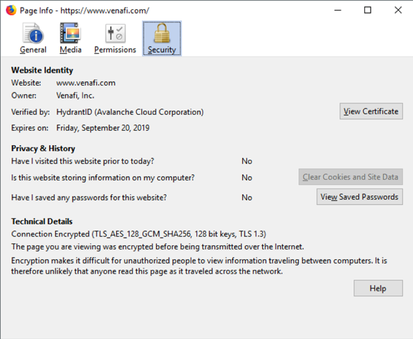Screen dimensions: 413x339
Task: Click the General document info icon
Action: 32,33
